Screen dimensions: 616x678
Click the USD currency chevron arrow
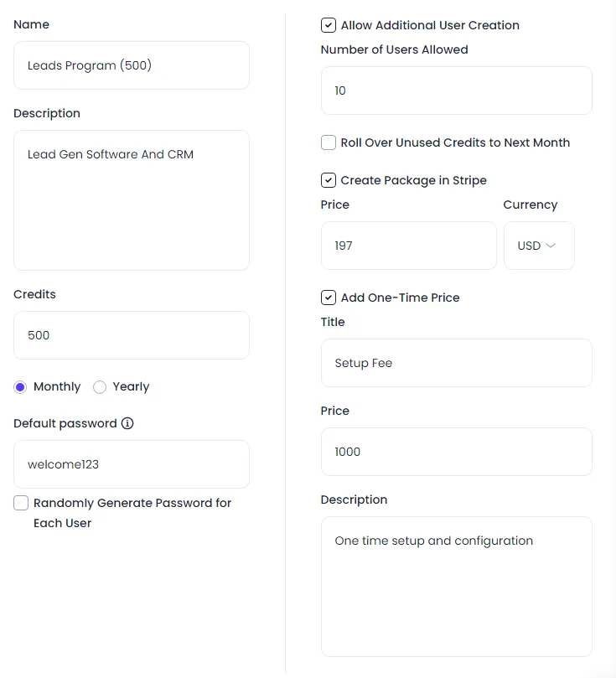[551, 246]
